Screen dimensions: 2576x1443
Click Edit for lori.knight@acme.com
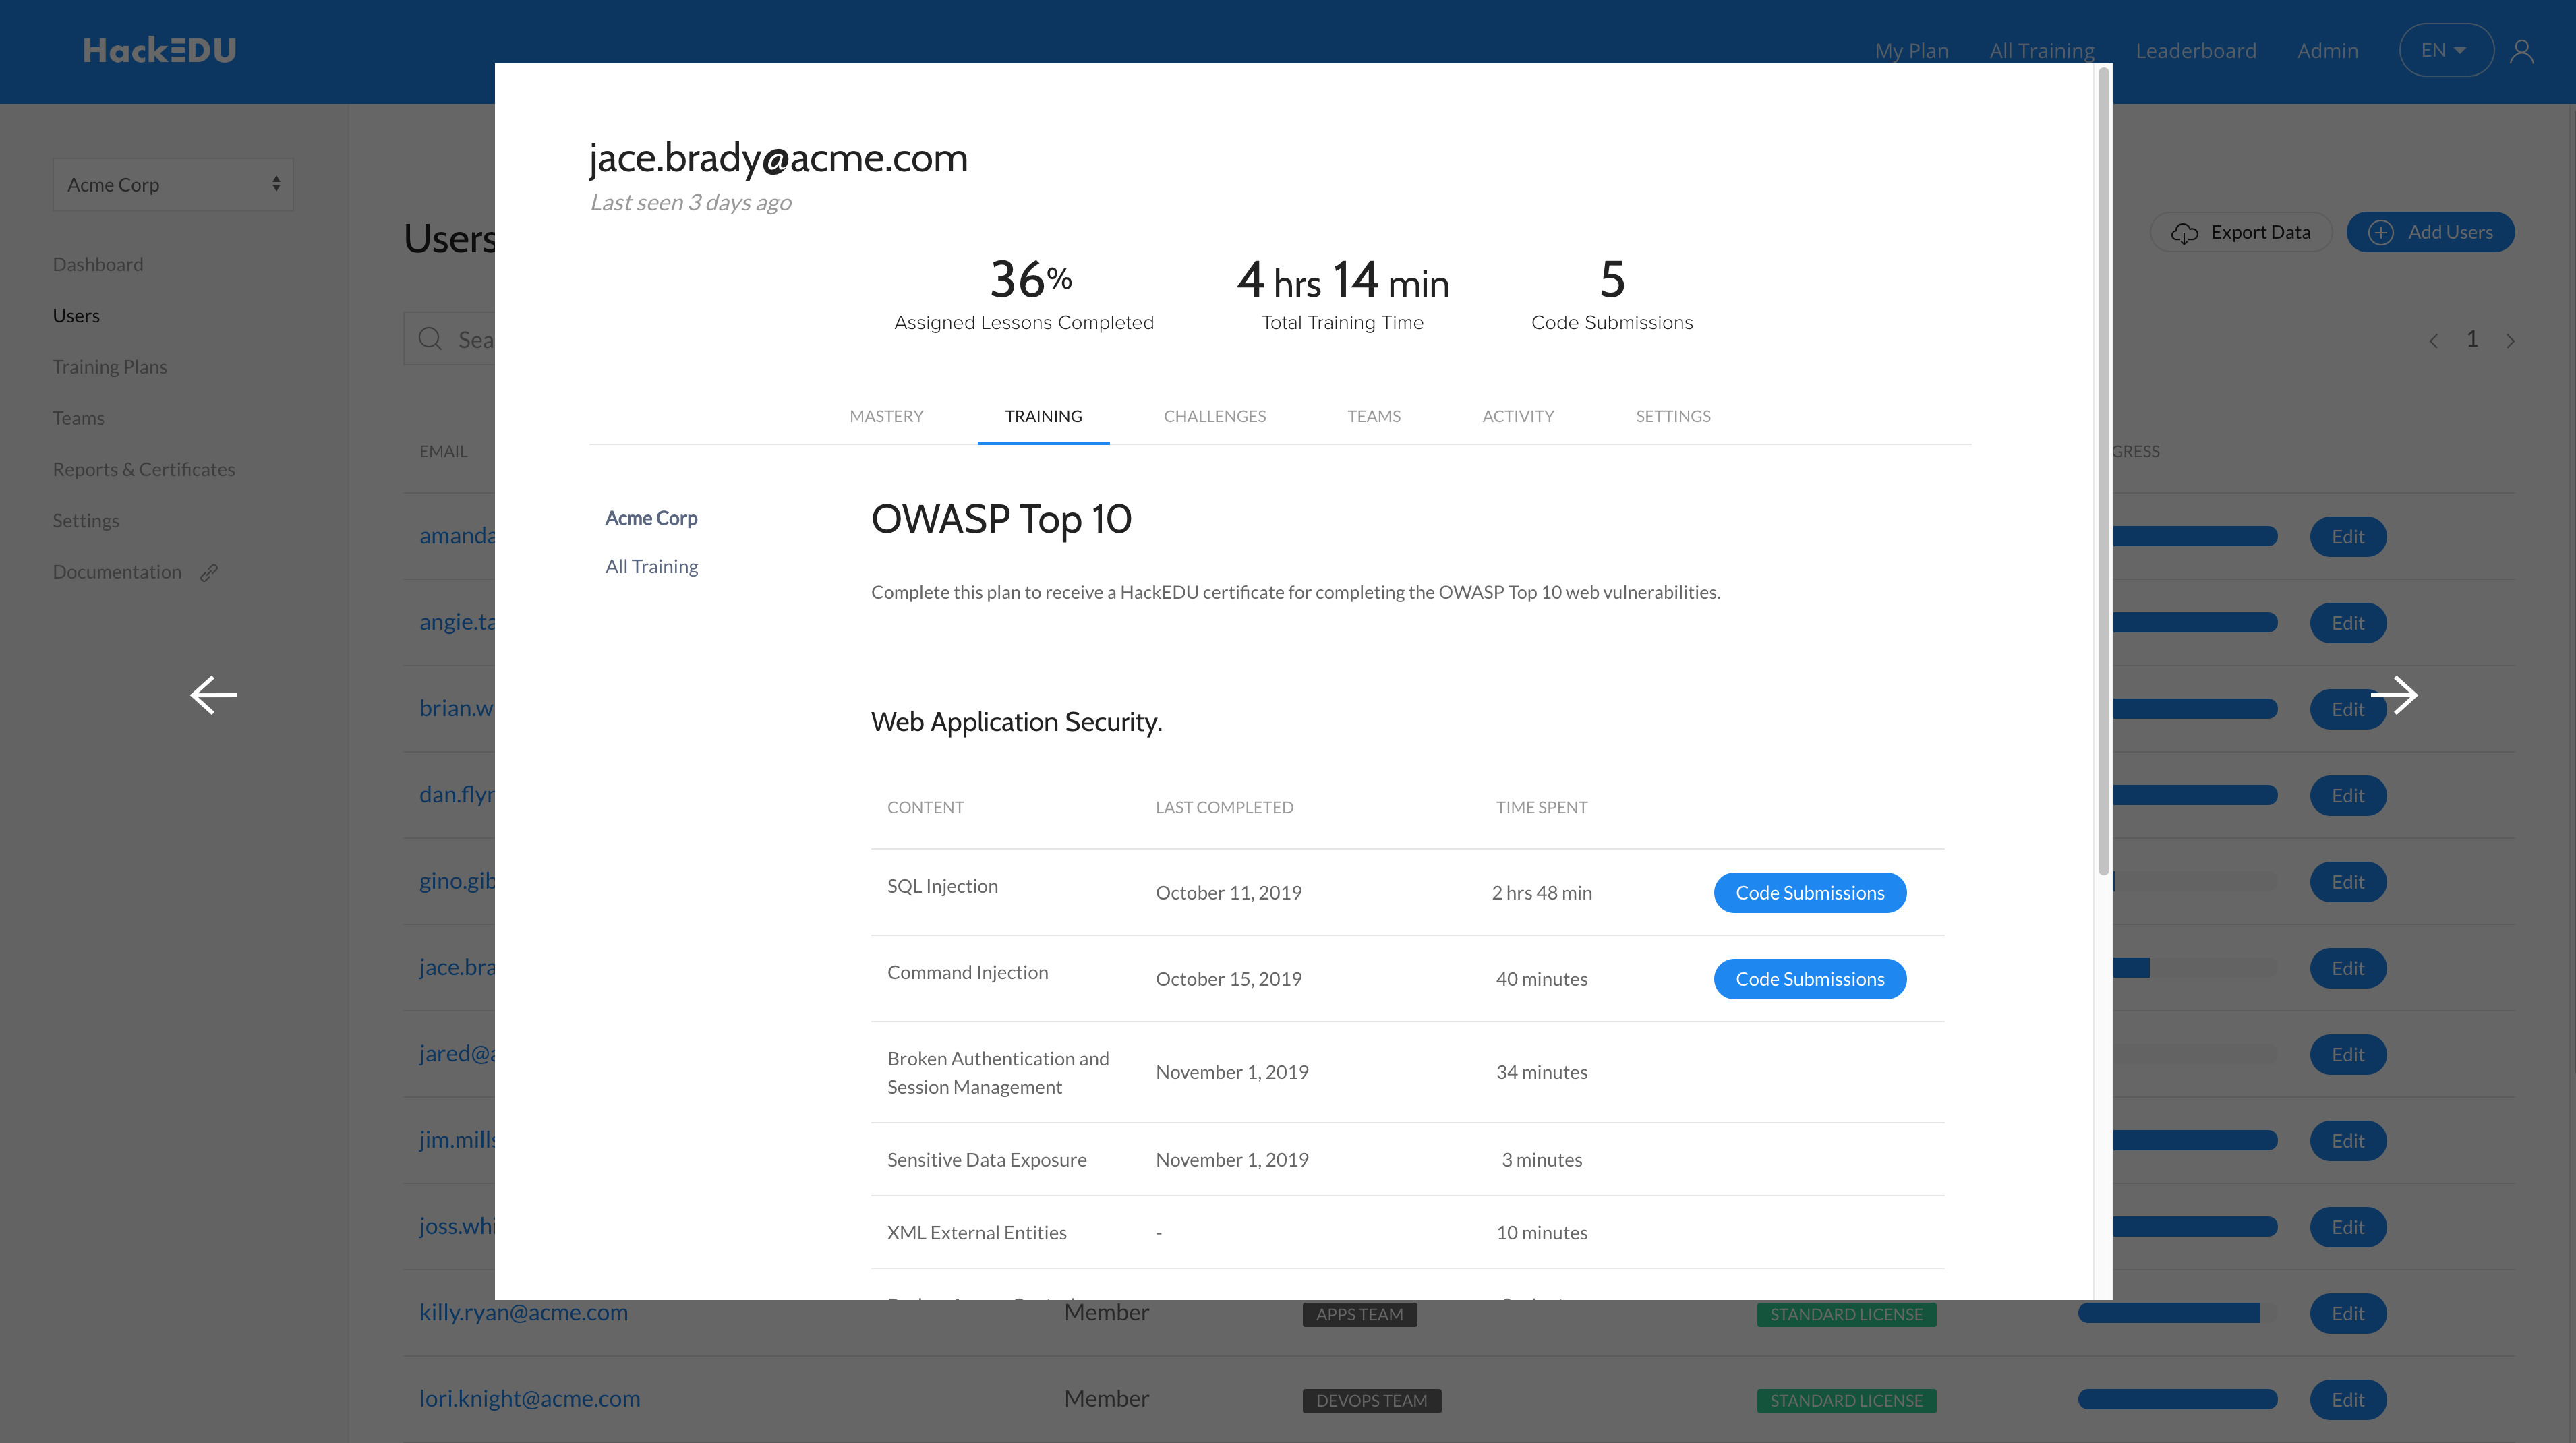[x=2347, y=1399]
